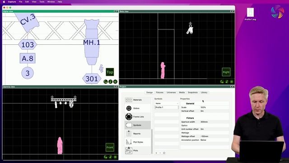The height and width of the screenshot is (163, 289).
Task: Click the middle navigation icon in Beta view
Action: click(227, 81)
